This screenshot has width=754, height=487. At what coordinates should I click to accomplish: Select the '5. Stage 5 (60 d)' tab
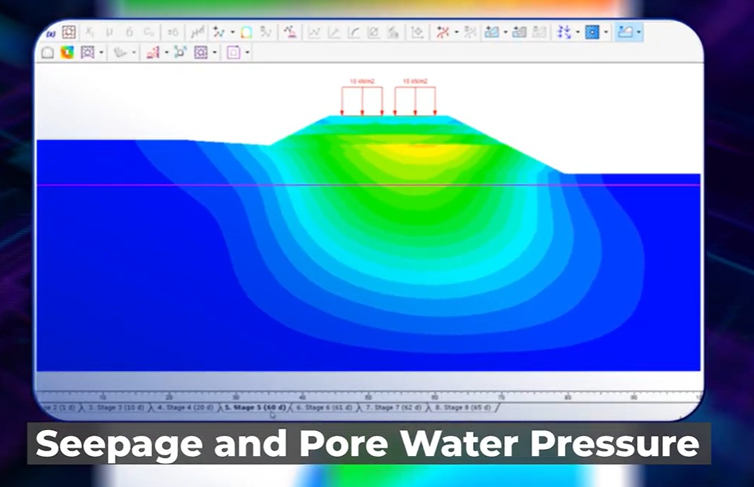click(x=255, y=408)
